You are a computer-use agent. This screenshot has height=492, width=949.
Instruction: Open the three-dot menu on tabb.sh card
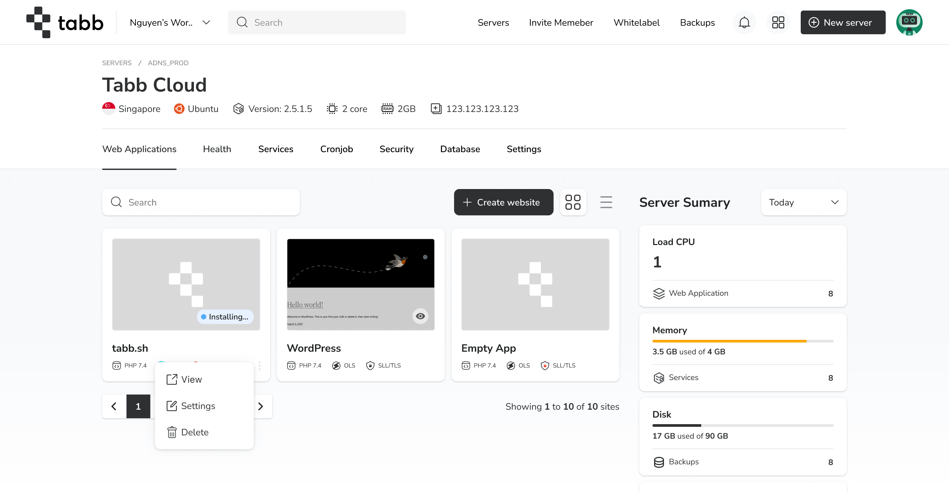(x=260, y=366)
